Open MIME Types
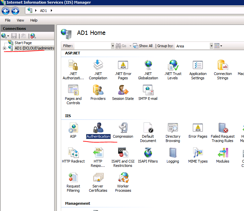This screenshot has width=244, height=211. 198,155
